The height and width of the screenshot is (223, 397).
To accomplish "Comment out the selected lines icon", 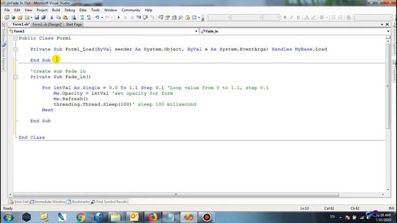I will click(x=82, y=17).
